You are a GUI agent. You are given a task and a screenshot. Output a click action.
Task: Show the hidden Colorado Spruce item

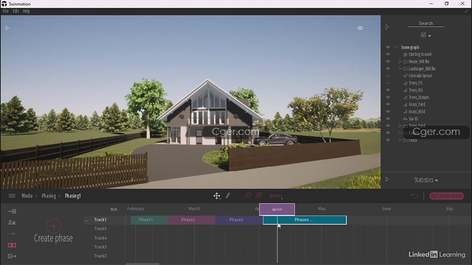pos(388,76)
